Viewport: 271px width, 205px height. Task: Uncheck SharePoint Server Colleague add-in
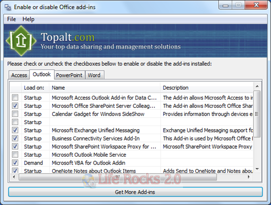tap(15, 105)
